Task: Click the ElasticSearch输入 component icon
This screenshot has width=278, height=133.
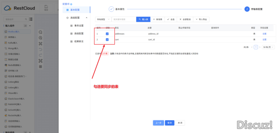Action: [6, 98]
